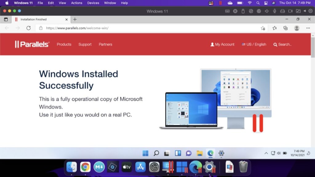The width and height of the screenshot is (315, 177).
Task: Click the My Account link
Action: [x=222, y=44]
